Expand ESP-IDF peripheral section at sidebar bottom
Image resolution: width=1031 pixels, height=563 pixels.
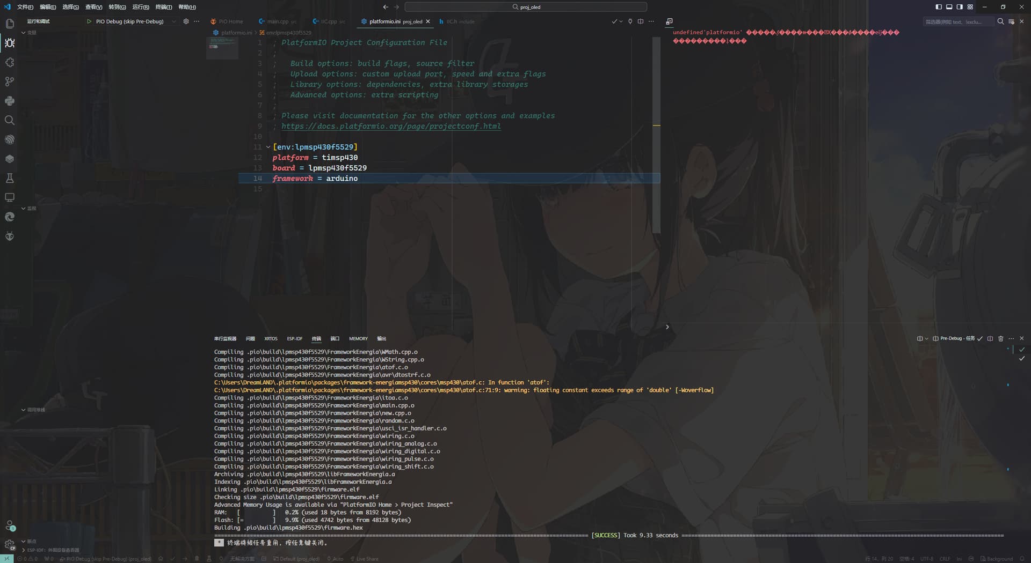coord(24,550)
